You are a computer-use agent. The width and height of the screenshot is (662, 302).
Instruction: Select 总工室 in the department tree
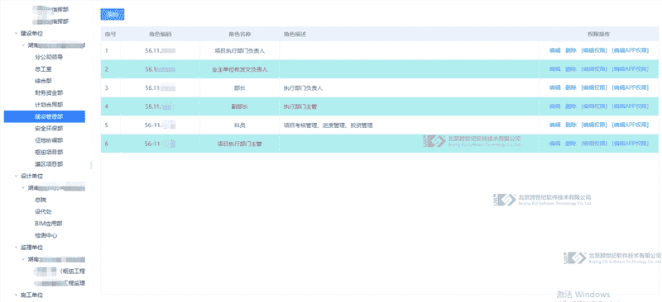point(43,68)
